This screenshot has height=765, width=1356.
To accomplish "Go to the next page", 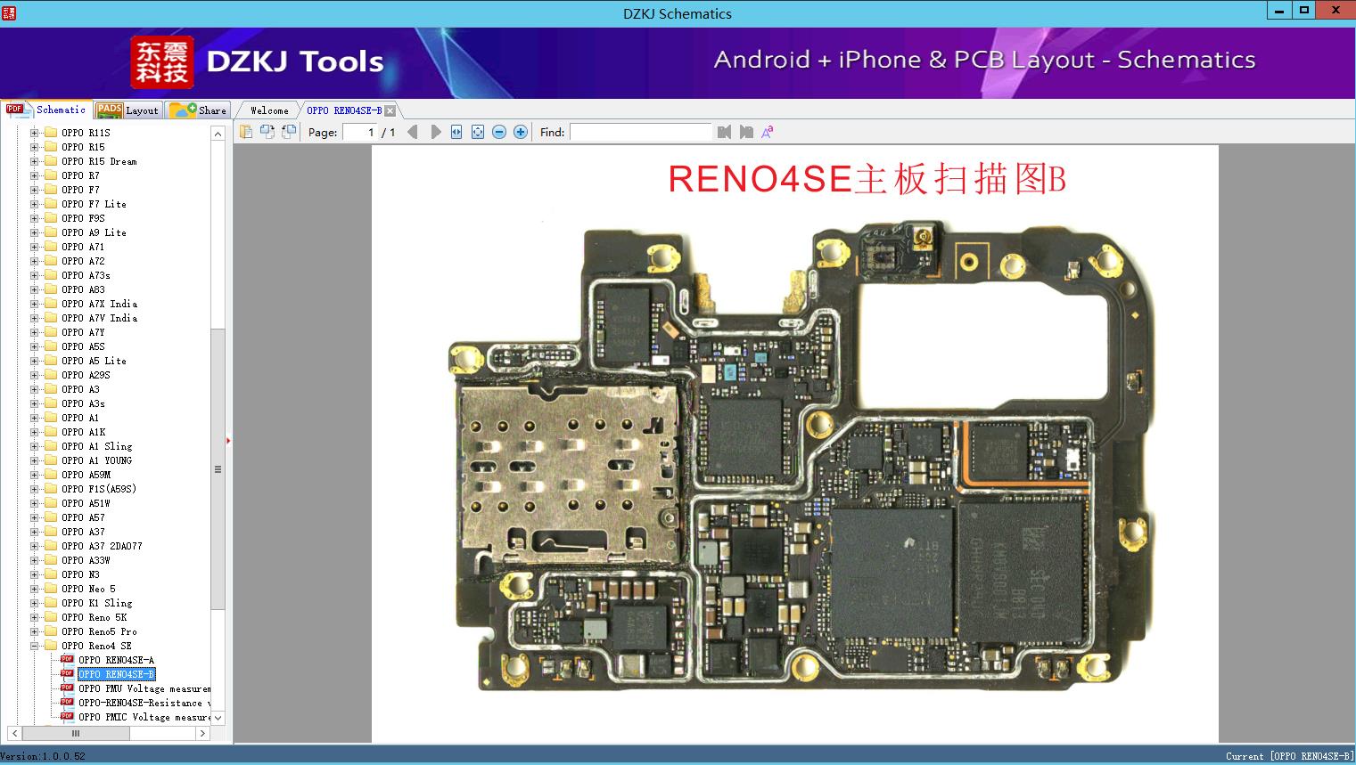I will (x=436, y=132).
